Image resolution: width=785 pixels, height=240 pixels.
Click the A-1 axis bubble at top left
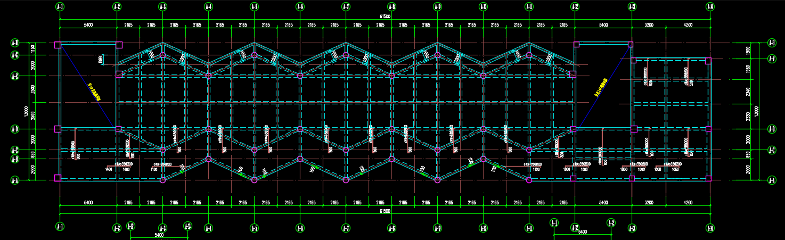[60, 7]
